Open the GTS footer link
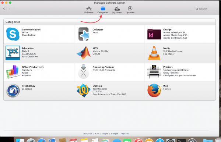 click(x=97, y=134)
